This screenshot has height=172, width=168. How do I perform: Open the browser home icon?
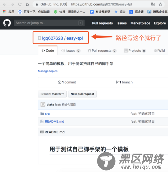pos(27,4)
